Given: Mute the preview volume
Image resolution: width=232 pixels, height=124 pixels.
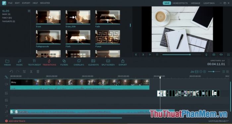Looking at the screenshot, I should pyautogui.click(x=221, y=55).
